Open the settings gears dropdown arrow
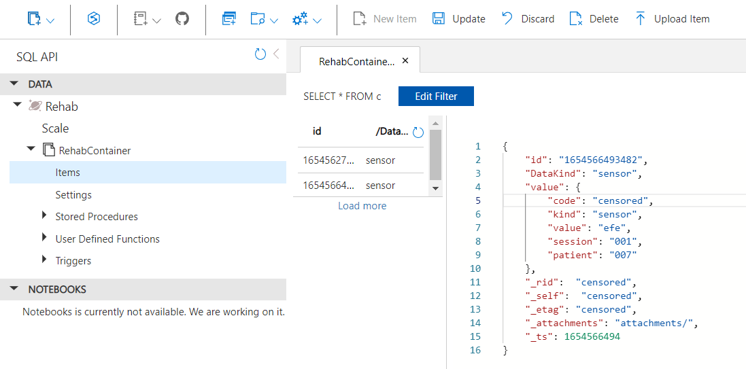Screen dimensions: 746x369 [318, 20]
